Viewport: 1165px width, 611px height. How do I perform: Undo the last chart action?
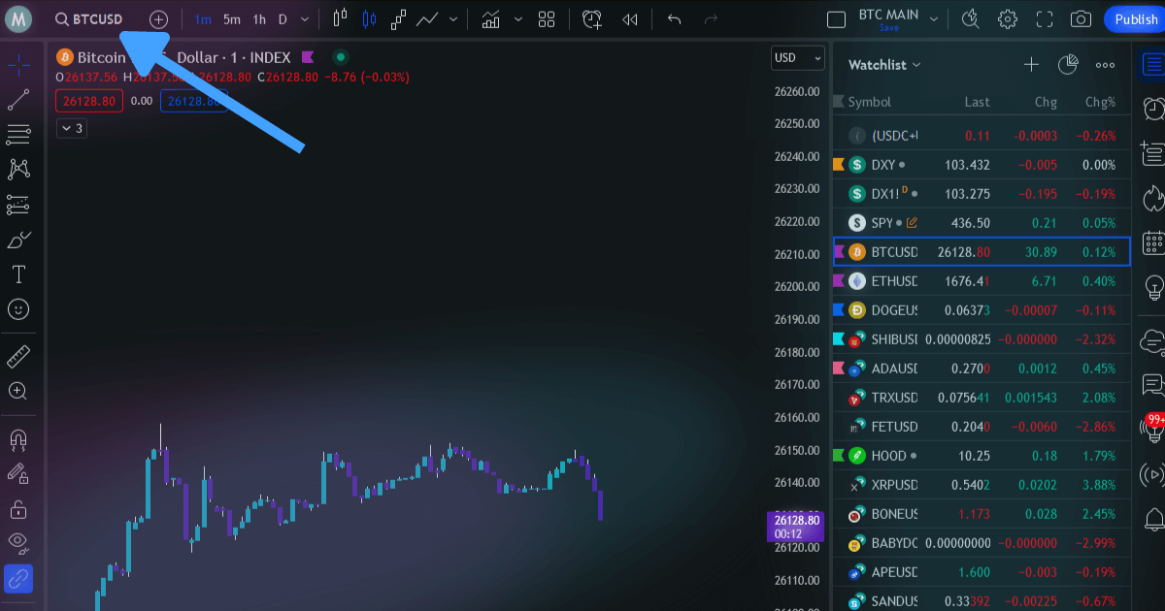pyautogui.click(x=675, y=19)
